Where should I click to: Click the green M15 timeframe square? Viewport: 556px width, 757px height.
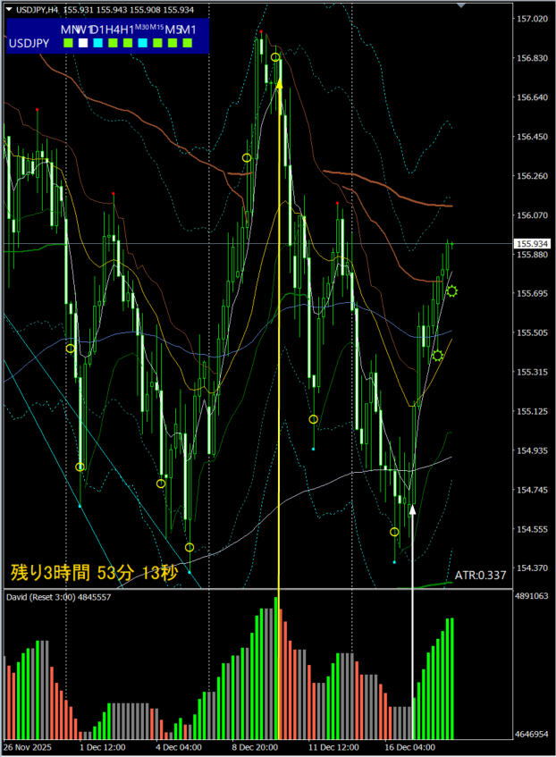tap(157, 44)
